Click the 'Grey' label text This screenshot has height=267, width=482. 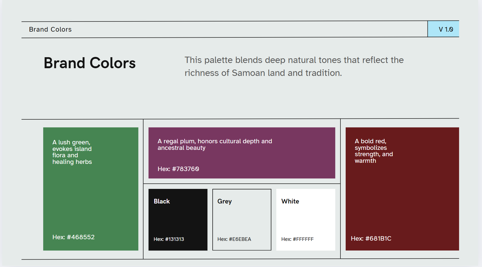click(x=224, y=202)
